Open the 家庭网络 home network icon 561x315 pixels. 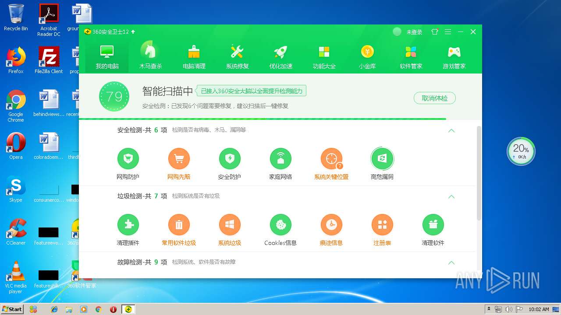coord(280,158)
